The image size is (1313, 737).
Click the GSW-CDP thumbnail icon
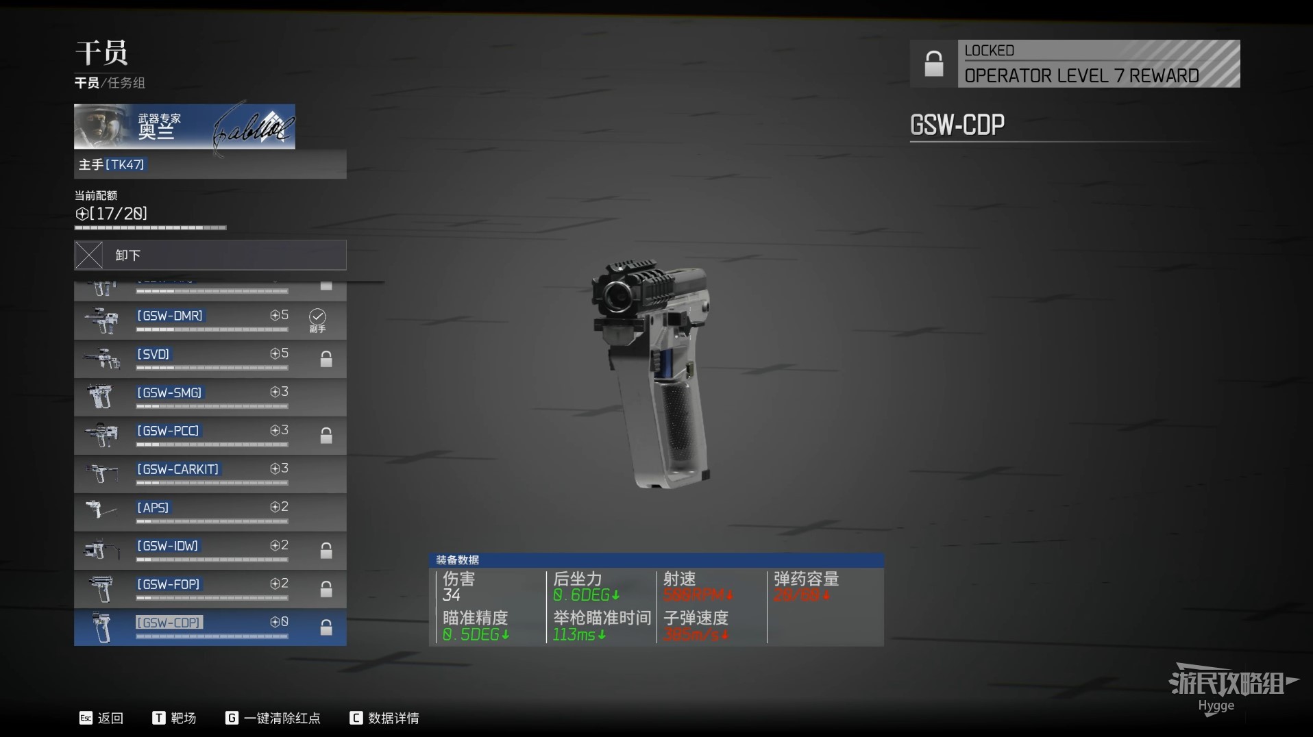coord(101,628)
